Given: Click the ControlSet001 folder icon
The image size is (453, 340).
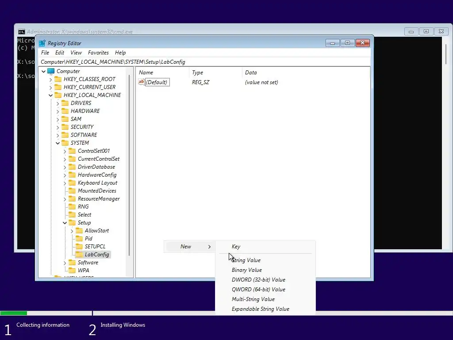Looking at the screenshot, I should [72, 151].
